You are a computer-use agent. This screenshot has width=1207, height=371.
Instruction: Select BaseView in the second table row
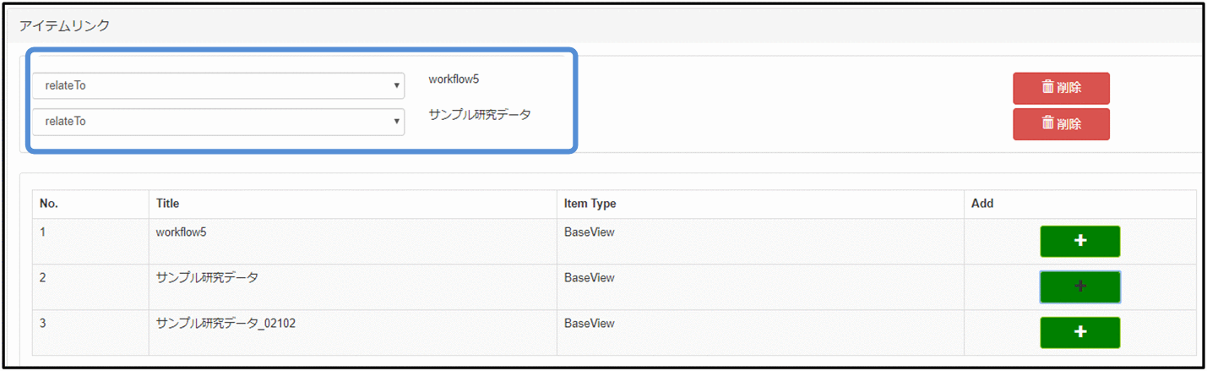(x=589, y=278)
